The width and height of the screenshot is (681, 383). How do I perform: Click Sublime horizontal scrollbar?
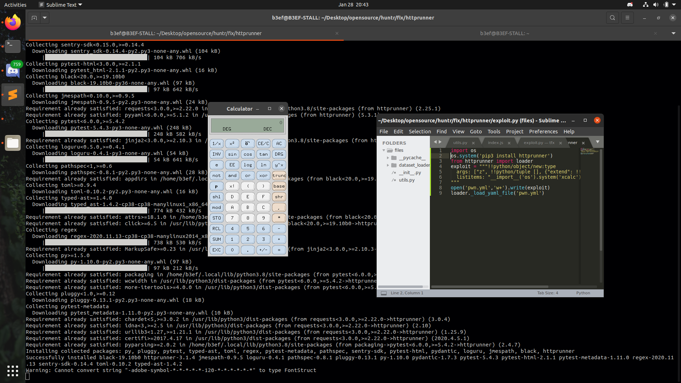(489, 287)
